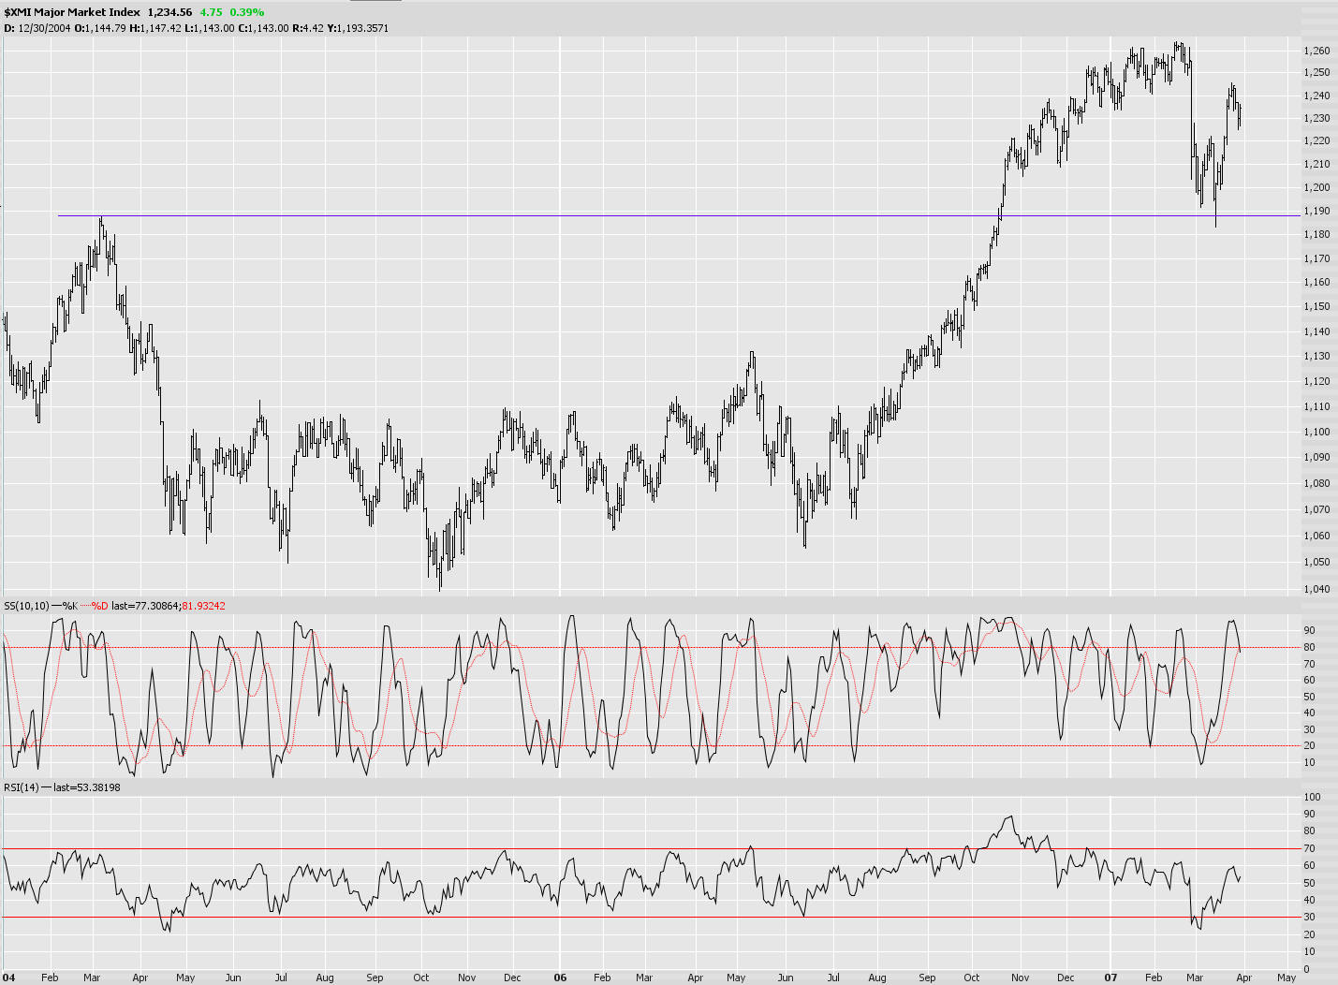
Task: Click the "04" year label on the time axis
Action: (x=9, y=978)
